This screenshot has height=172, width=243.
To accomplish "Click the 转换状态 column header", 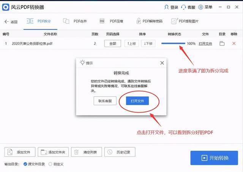I will (175, 34).
